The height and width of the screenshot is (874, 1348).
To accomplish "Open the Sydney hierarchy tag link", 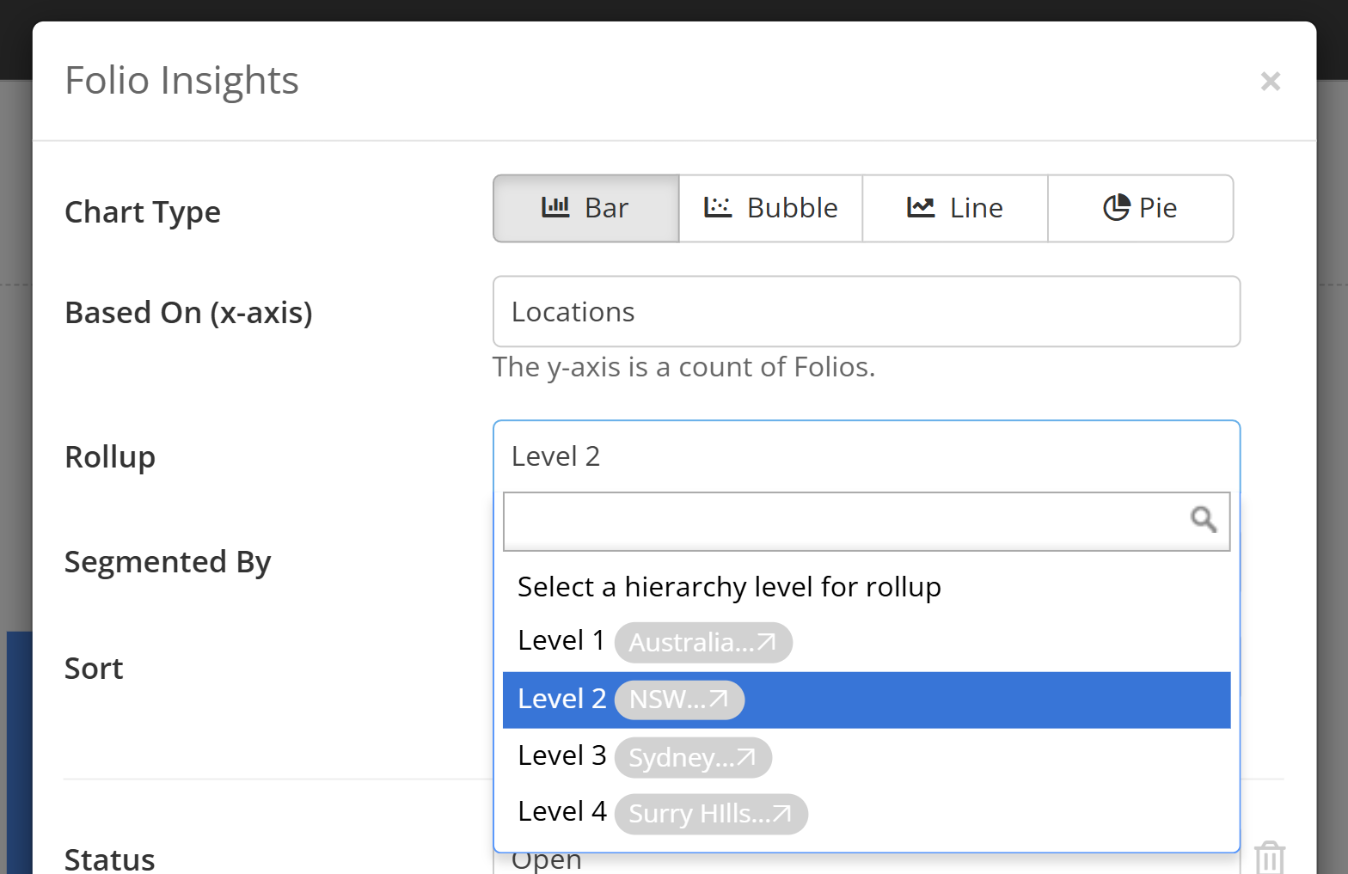I will (x=693, y=757).
